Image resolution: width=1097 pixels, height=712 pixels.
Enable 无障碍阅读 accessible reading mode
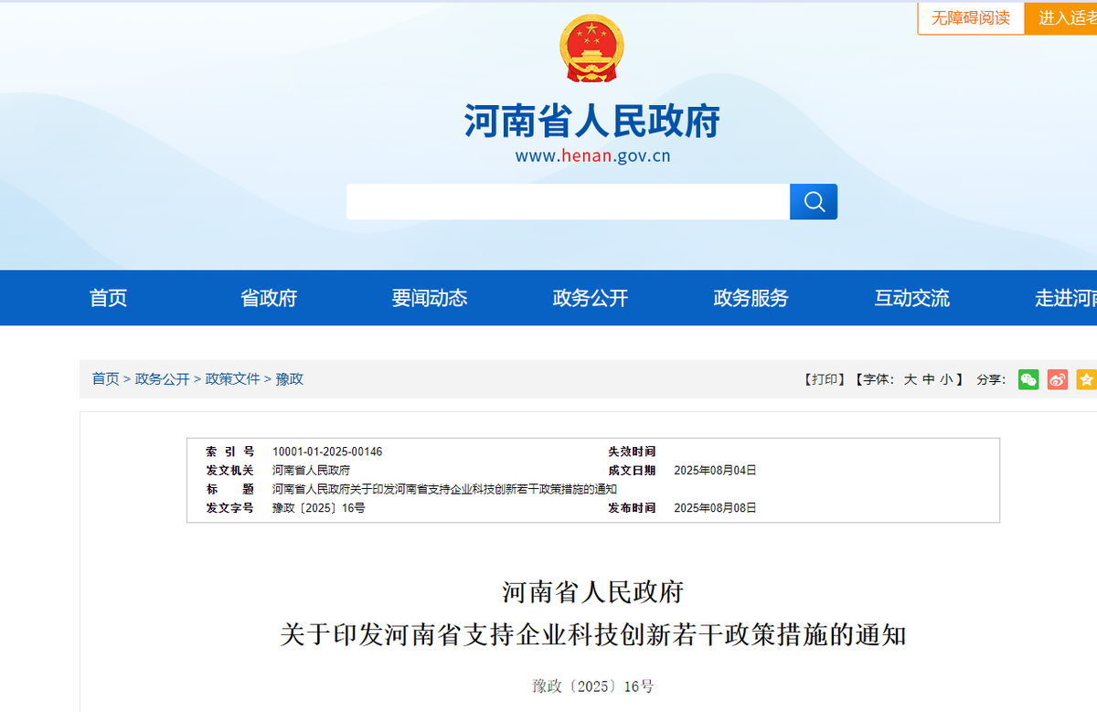[970, 17]
